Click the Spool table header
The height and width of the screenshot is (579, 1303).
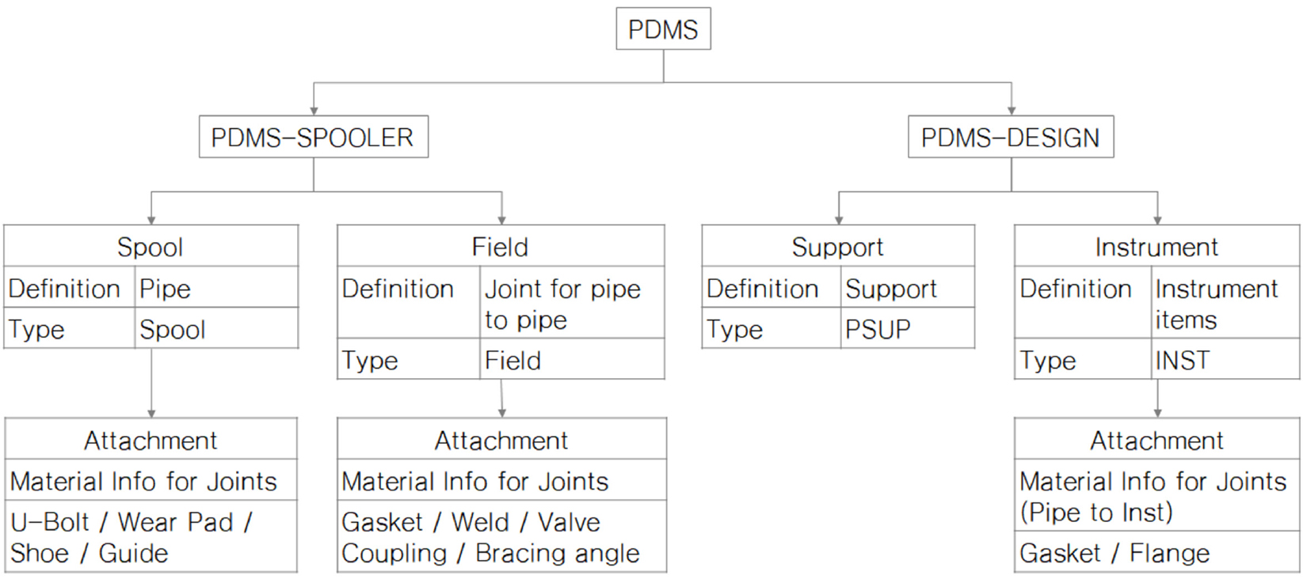pyautogui.click(x=151, y=246)
